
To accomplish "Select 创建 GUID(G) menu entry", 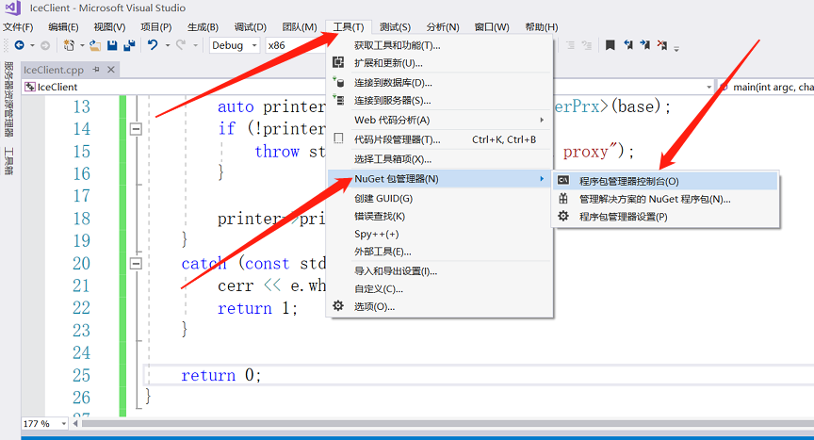I will pos(439,198).
